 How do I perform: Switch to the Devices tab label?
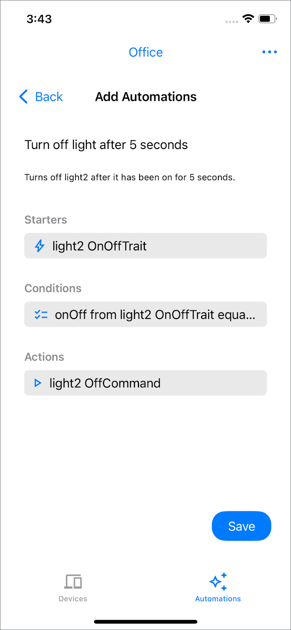pyautogui.click(x=73, y=599)
